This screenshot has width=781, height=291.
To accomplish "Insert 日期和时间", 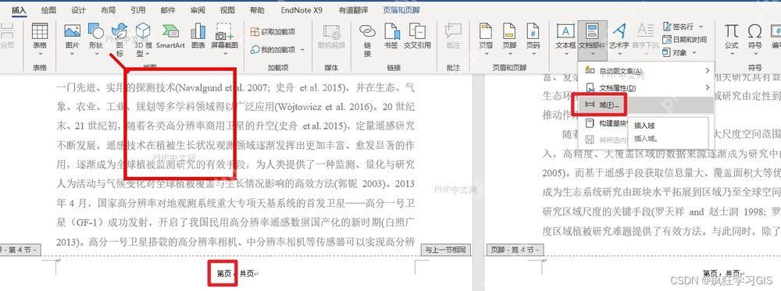I will pos(685,39).
